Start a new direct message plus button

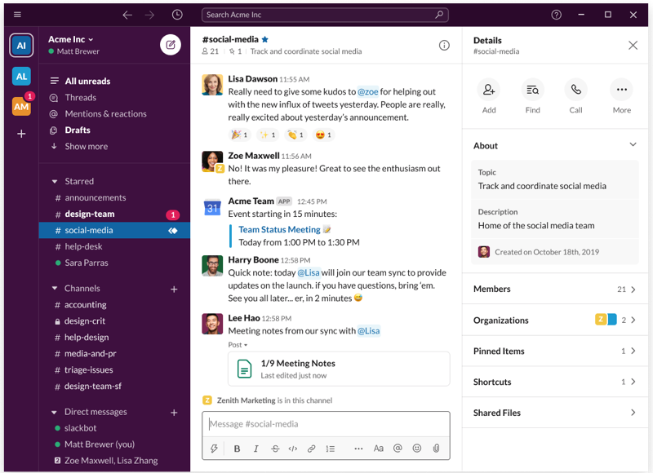pyautogui.click(x=174, y=413)
